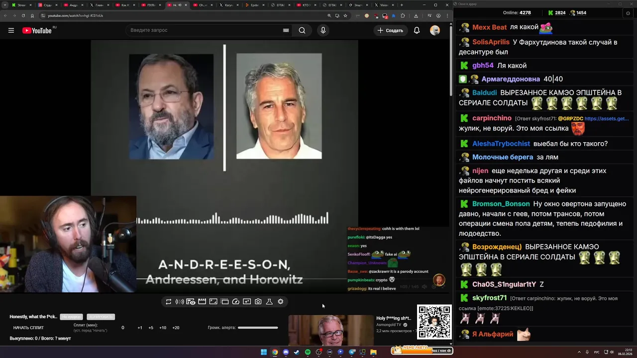The image size is (637, 358).
Task: Open a new browser tab with plus
Action: coord(401,5)
